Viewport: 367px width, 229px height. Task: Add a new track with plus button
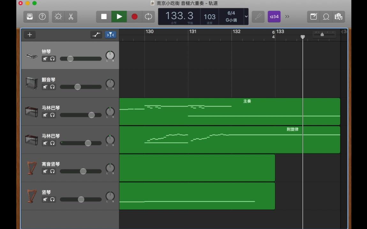click(x=30, y=35)
